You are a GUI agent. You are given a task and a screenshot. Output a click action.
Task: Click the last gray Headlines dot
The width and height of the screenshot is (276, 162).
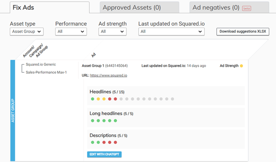click(x=172, y=99)
